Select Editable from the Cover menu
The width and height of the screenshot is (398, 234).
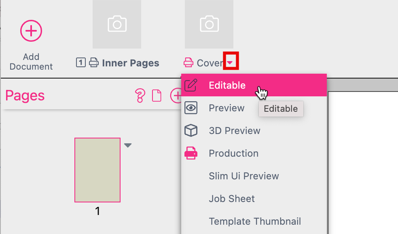[x=227, y=85]
